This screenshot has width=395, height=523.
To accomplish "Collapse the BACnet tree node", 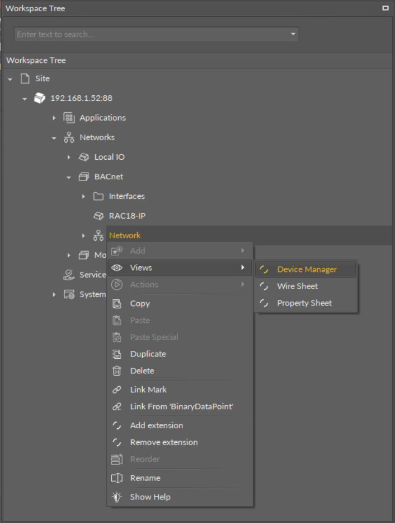I will click(69, 177).
